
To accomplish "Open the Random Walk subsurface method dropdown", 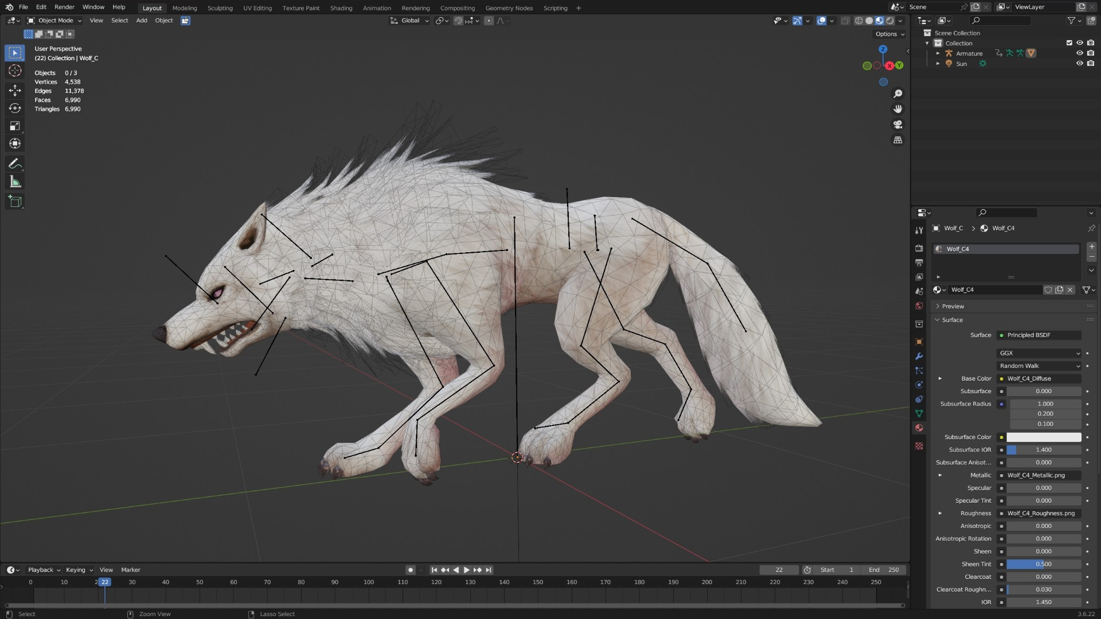I will (x=1040, y=366).
